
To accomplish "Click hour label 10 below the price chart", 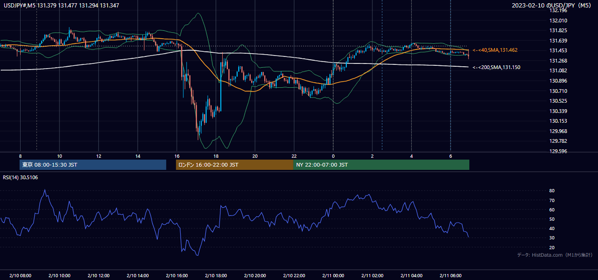I will (59, 156).
